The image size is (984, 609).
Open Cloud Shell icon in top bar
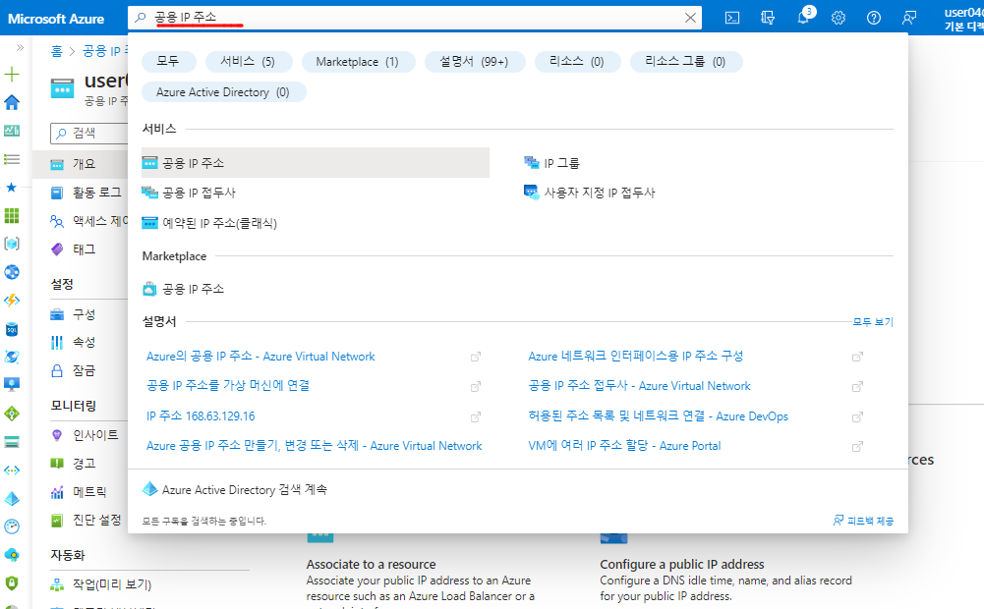coord(731,18)
